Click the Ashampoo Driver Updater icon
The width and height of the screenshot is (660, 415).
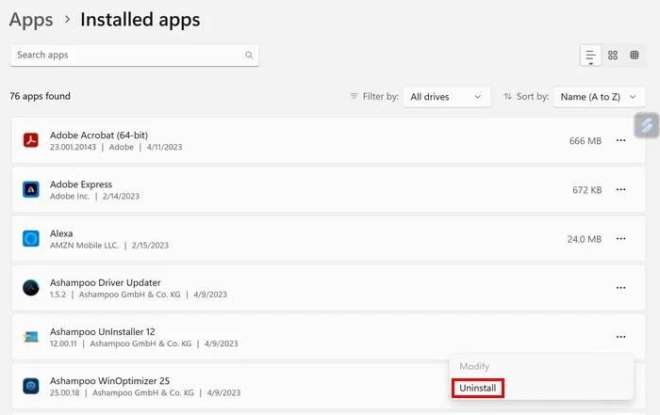tap(30, 288)
